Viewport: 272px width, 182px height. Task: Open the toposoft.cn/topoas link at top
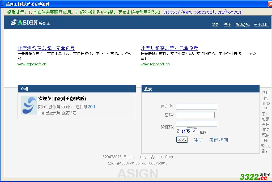[x=203, y=12]
